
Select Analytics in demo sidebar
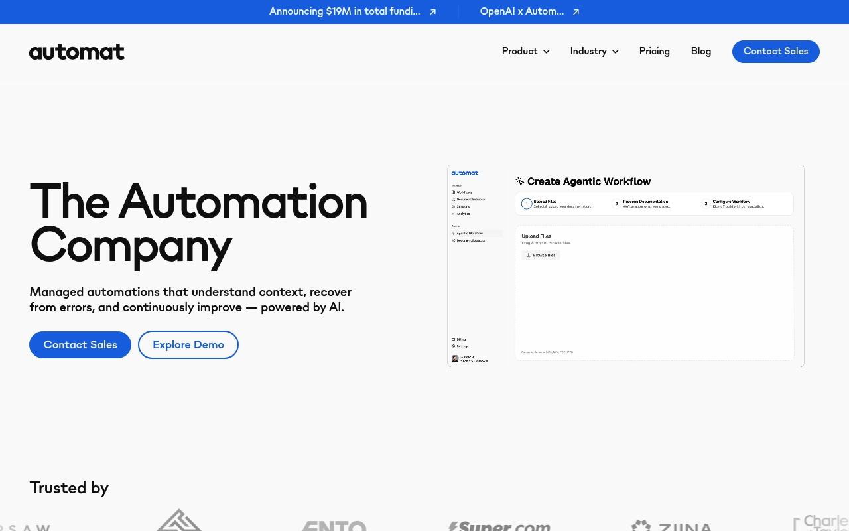coord(462,214)
